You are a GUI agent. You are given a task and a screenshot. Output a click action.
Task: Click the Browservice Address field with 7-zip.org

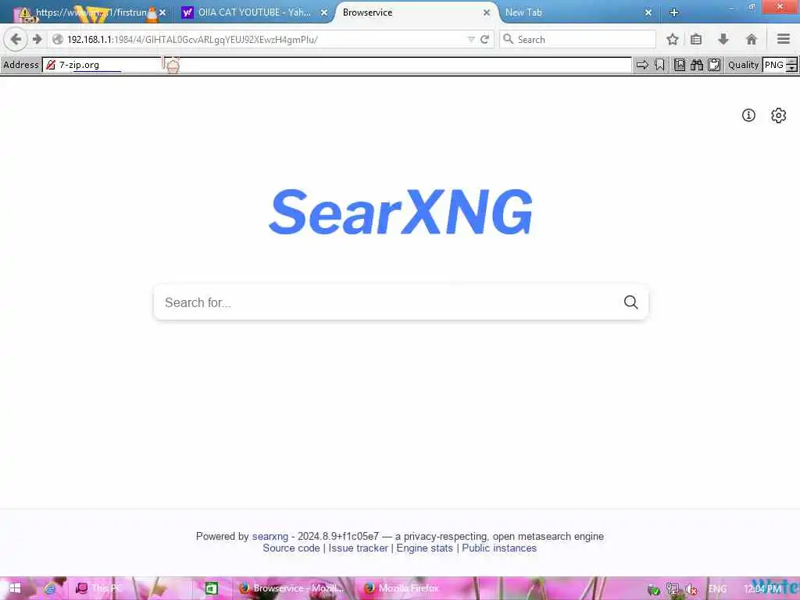pos(337,65)
